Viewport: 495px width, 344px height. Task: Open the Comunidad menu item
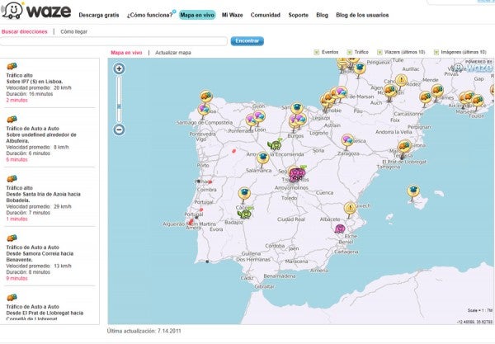(x=265, y=15)
